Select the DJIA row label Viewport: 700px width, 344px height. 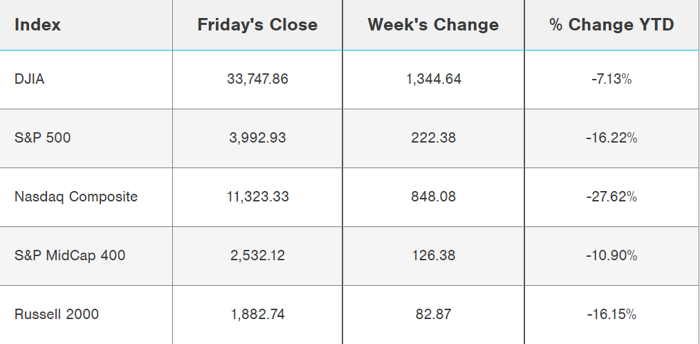pos(29,79)
